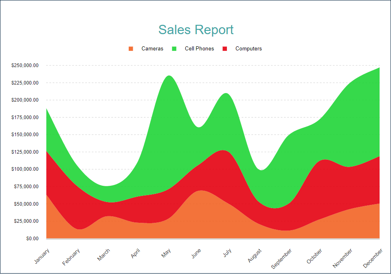The width and height of the screenshot is (391, 274).
Task: Click the green Cell Phones legend swatch
Action: (174, 49)
